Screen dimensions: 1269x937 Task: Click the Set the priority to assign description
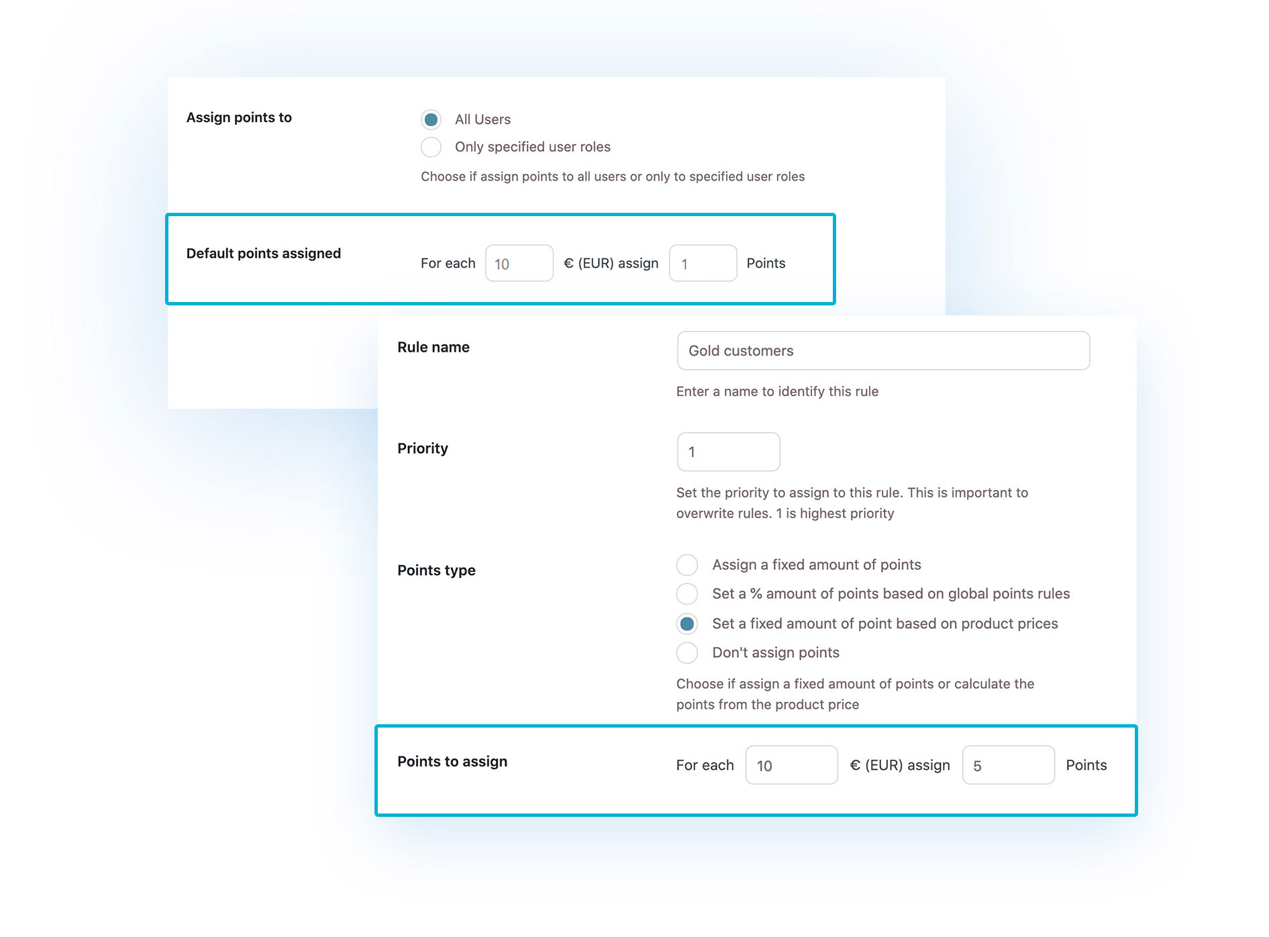pyautogui.click(x=852, y=503)
